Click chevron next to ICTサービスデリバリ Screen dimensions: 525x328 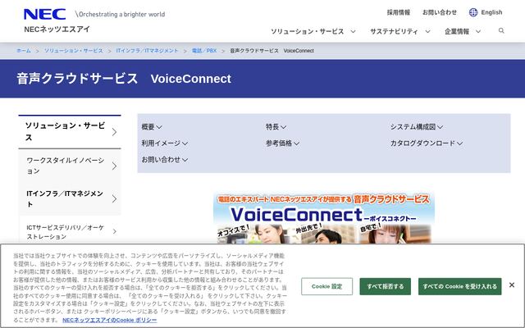[x=115, y=231]
